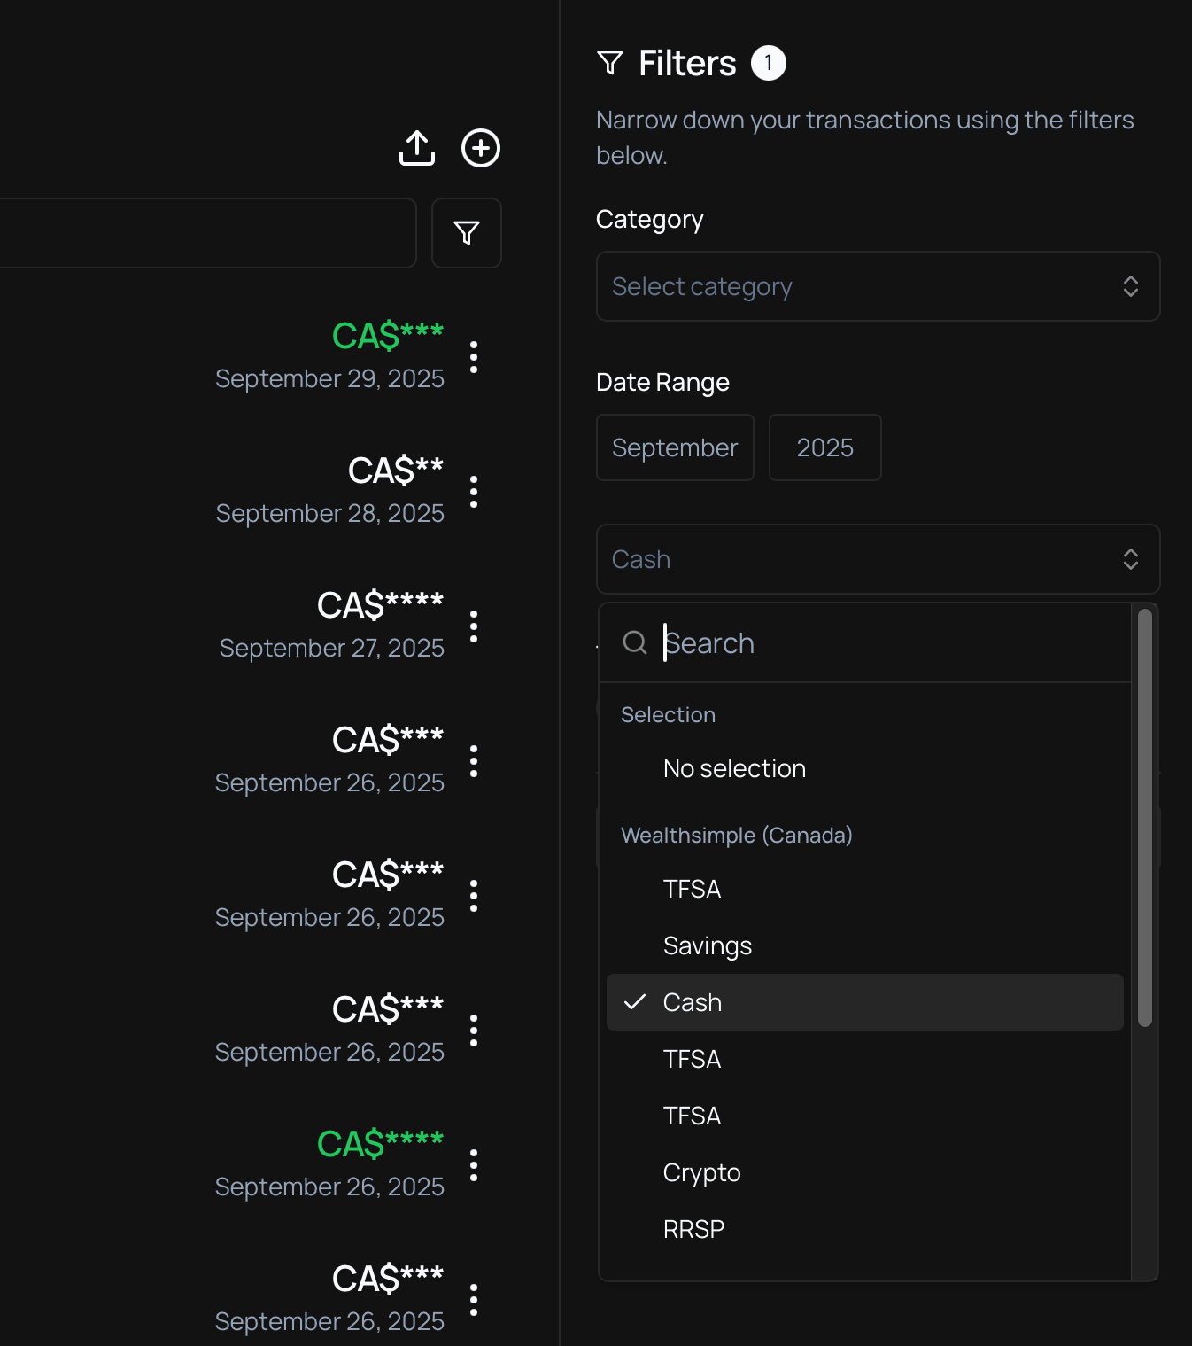This screenshot has width=1192, height=1346.
Task: Click the magnifier icon in account search
Action: (x=635, y=642)
